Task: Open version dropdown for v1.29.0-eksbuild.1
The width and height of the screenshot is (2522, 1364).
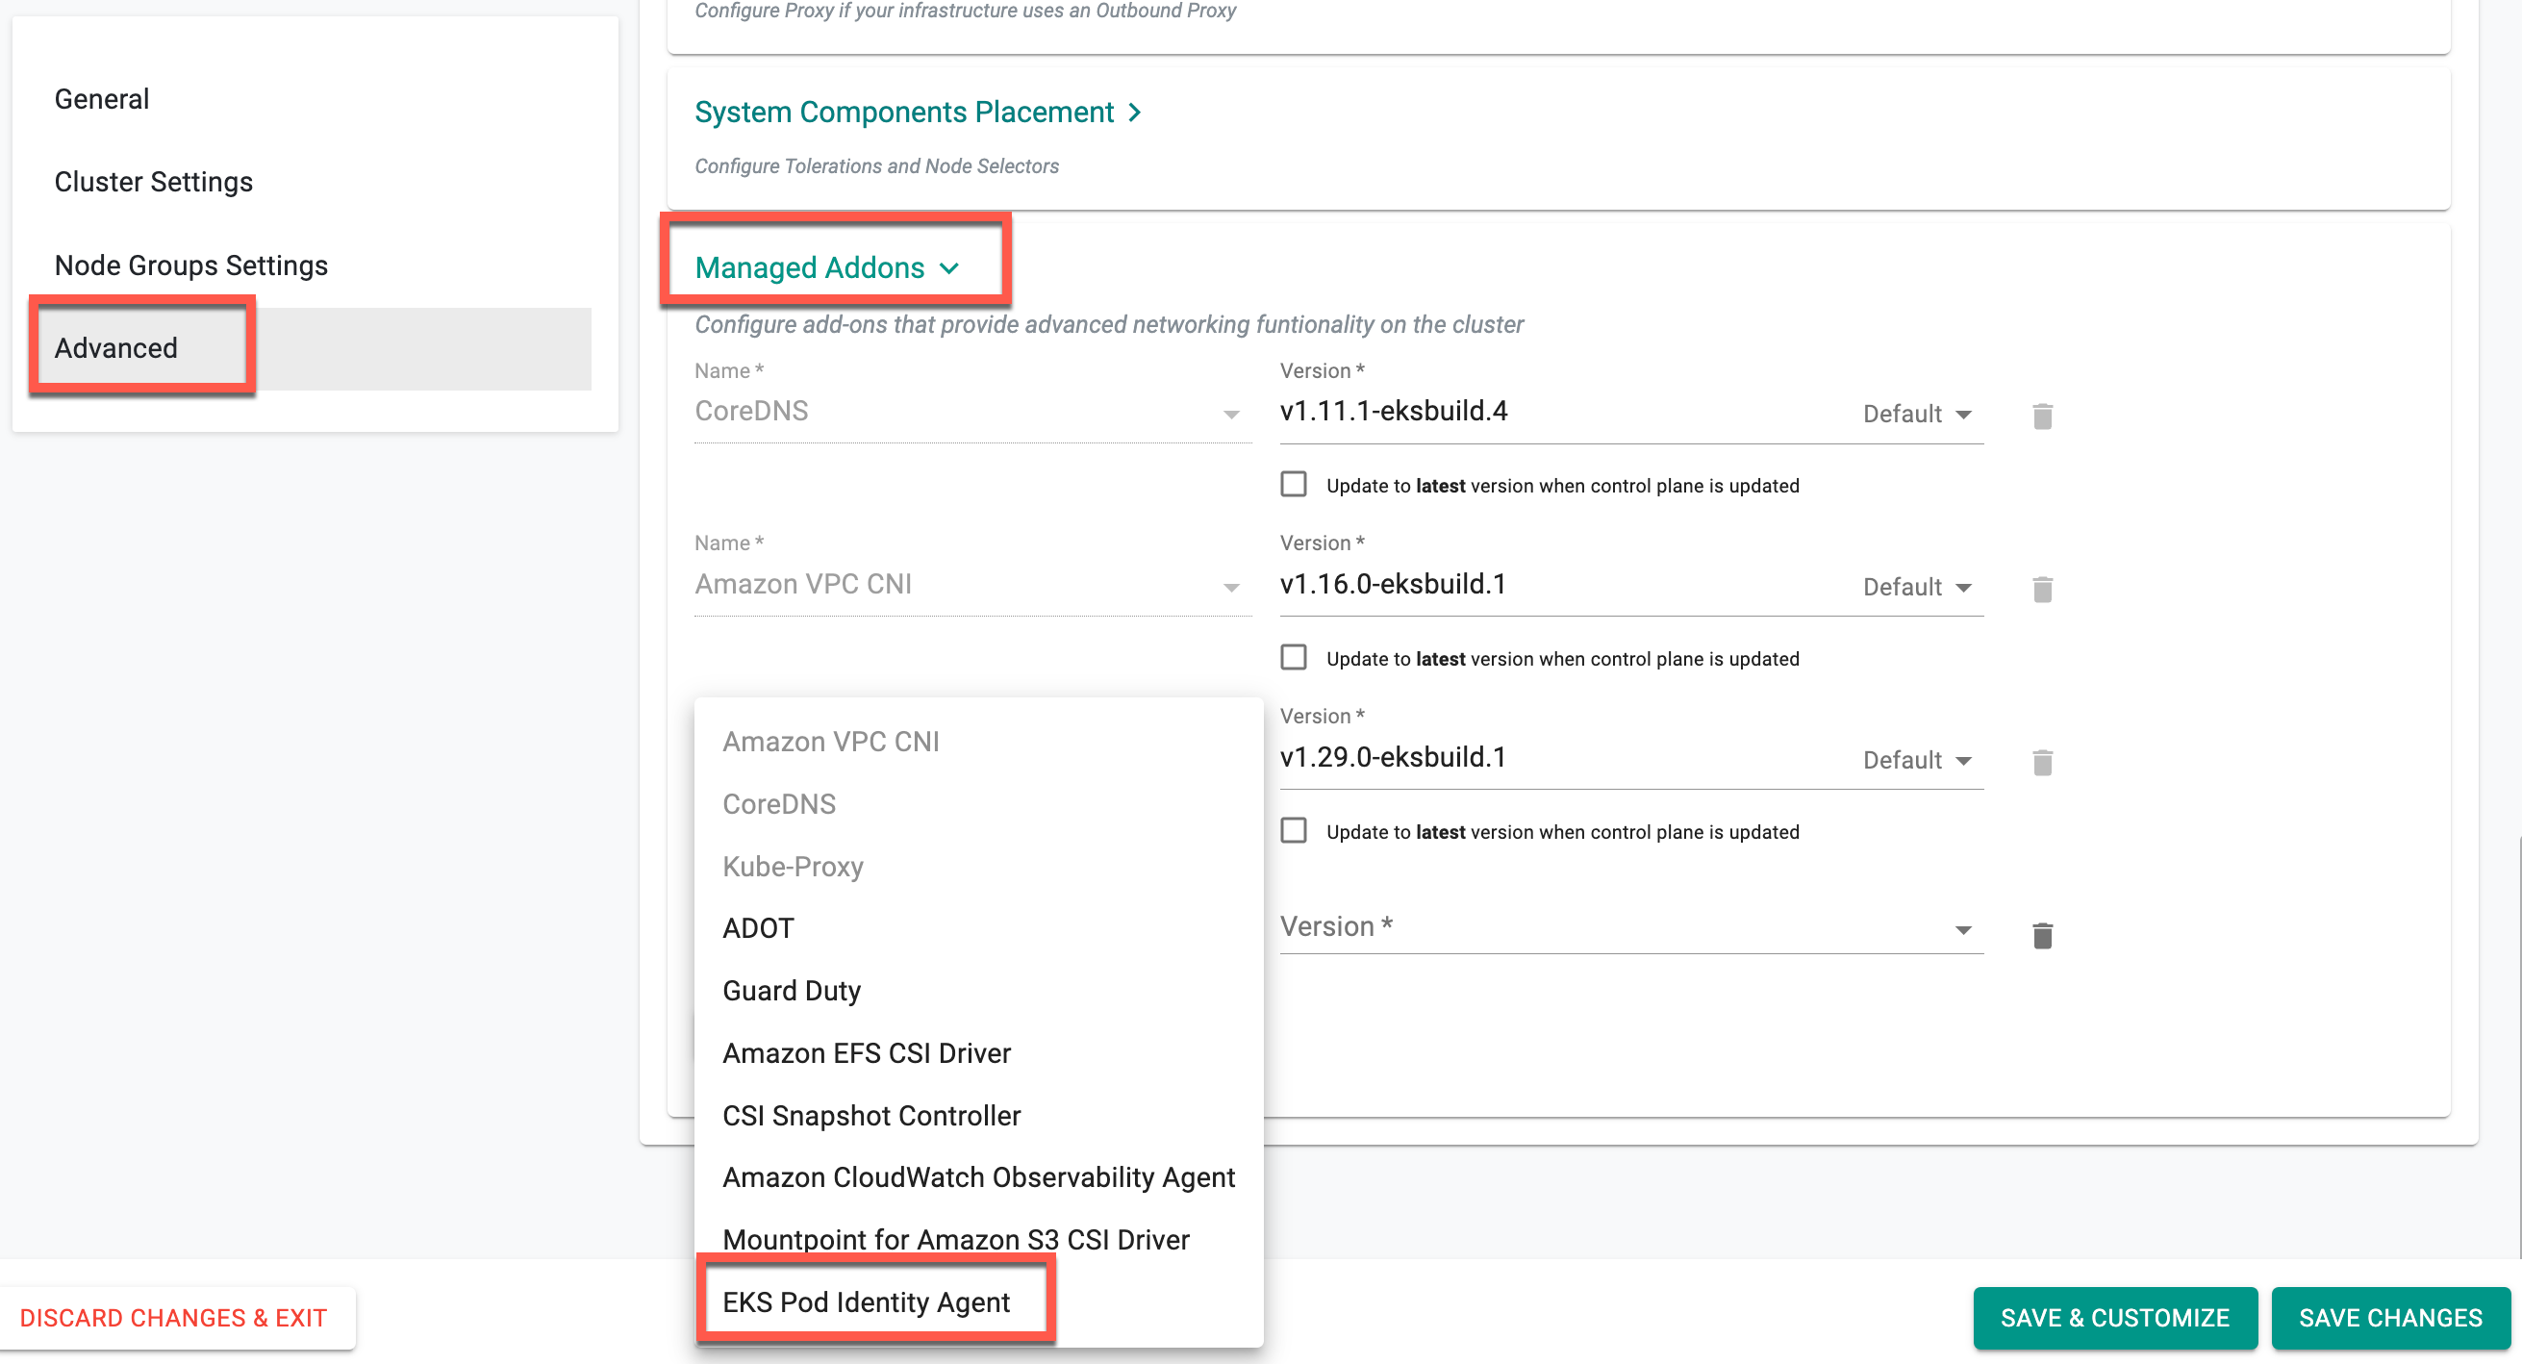Action: tap(1917, 761)
